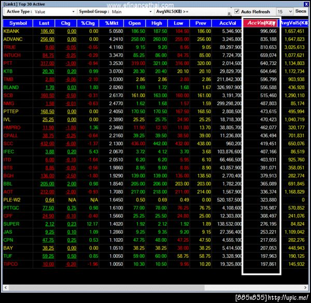Select the NMG symbol
The width and height of the screenshot is (311, 303).
pyautogui.click(x=9, y=103)
